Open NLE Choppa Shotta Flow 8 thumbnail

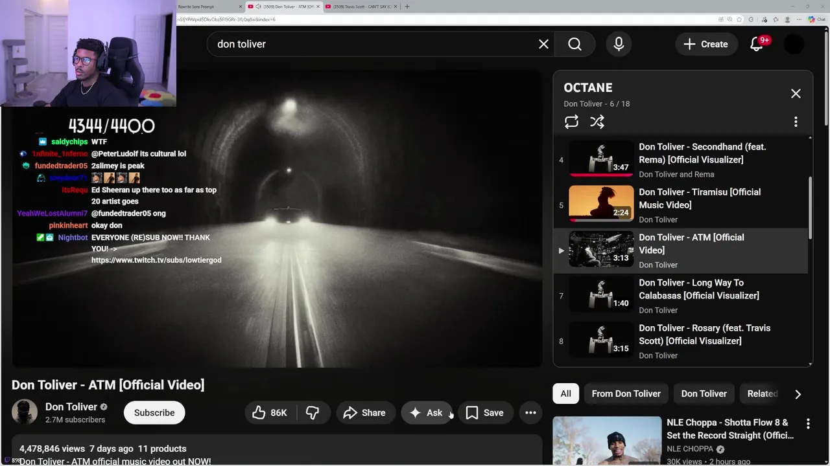point(607,441)
